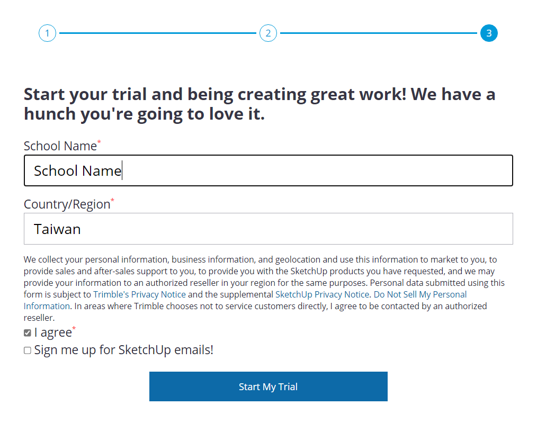Open the Country/Region dropdown showing Taiwan
The image size is (546, 423).
click(268, 229)
